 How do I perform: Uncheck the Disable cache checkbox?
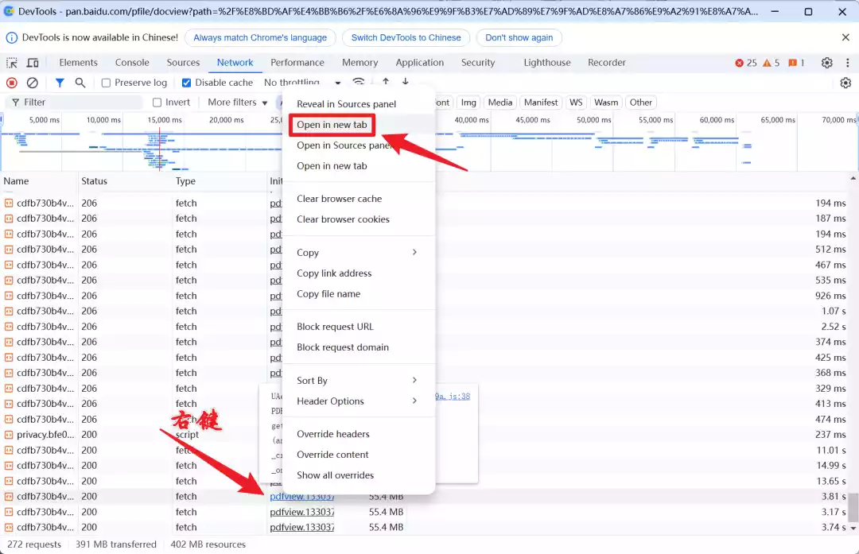[x=186, y=83]
